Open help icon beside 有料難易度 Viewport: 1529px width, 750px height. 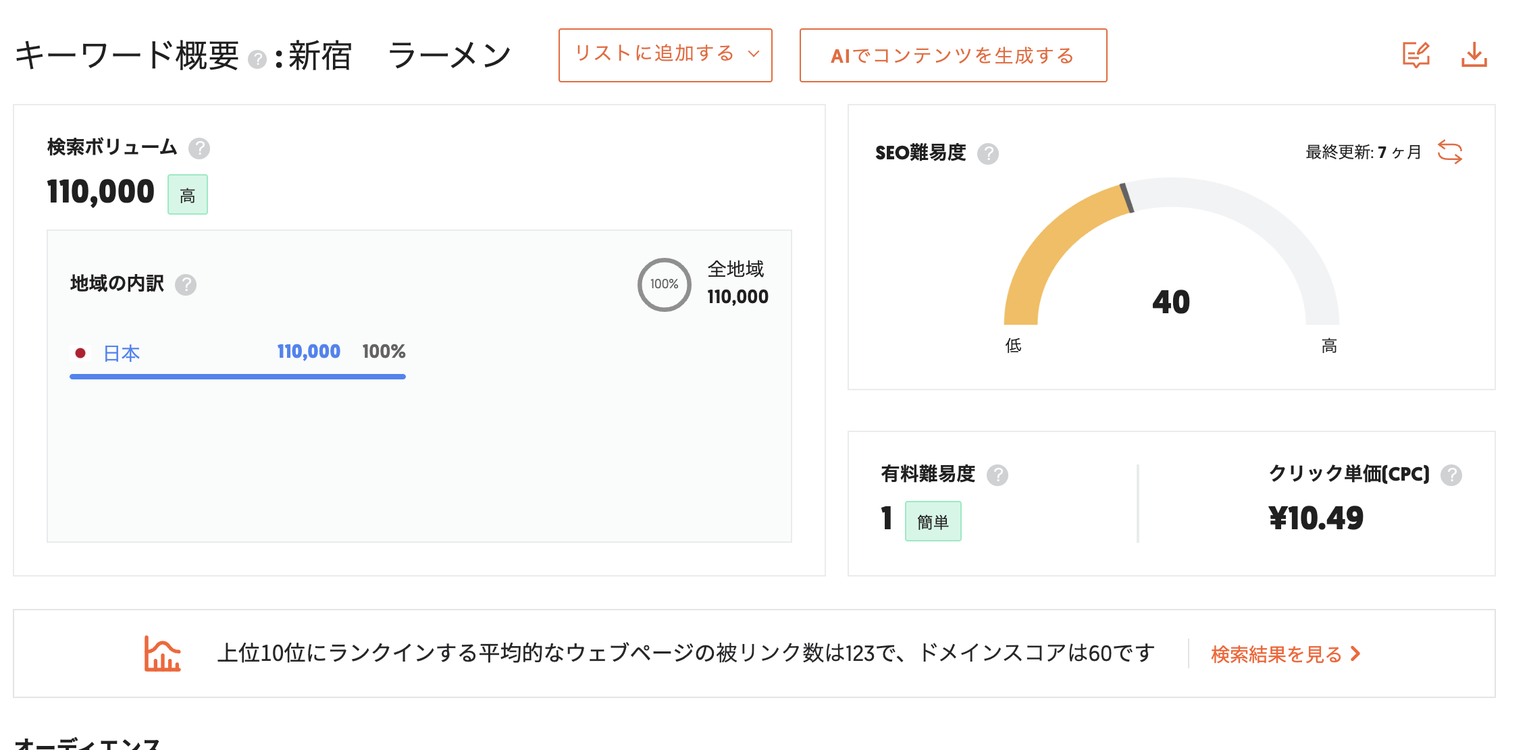(x=997, y=475)
